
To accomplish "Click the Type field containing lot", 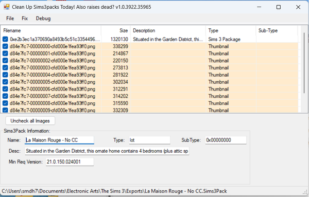I will click(x=149, y=140).
